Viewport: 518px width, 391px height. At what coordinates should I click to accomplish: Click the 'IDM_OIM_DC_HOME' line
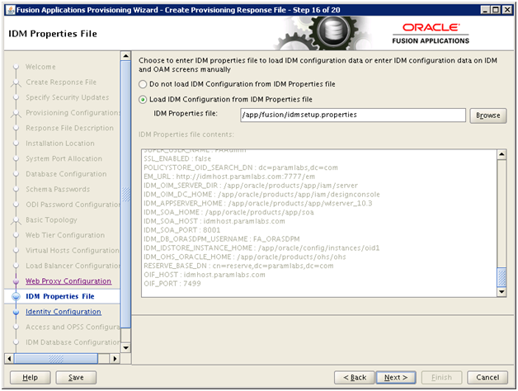[262, 195]
